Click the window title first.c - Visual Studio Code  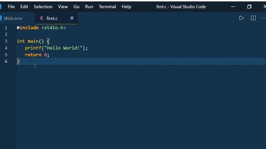181,7
